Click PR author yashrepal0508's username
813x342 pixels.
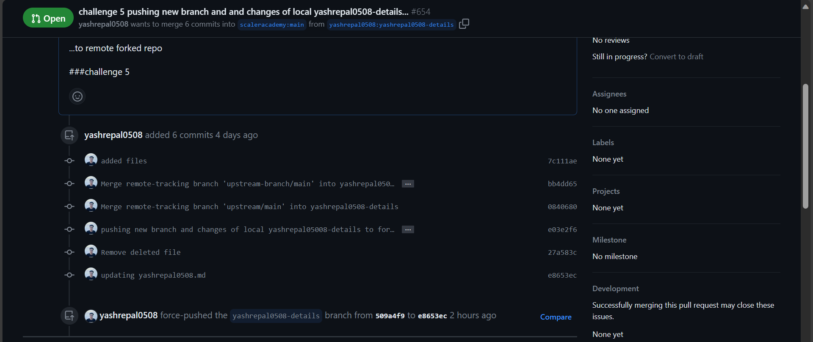pyautogui.click(x=103, y=24)
